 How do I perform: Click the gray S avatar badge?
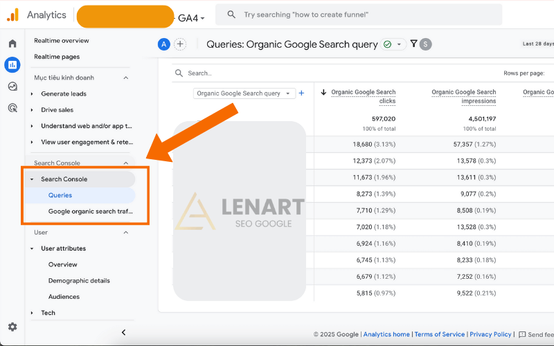coord(425,44)
